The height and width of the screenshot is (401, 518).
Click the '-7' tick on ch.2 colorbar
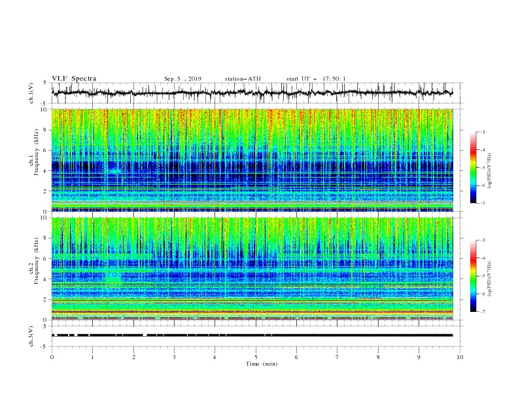[482, 311]
